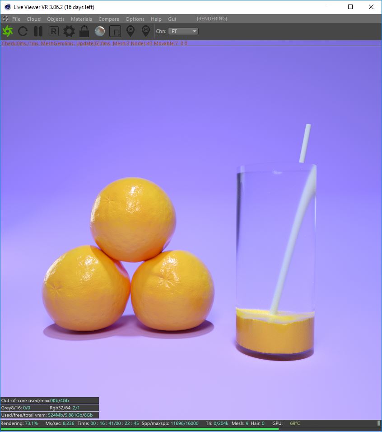Select the material picker M pin icon
This screenshot has width=382, height=432.
[146, 31]
